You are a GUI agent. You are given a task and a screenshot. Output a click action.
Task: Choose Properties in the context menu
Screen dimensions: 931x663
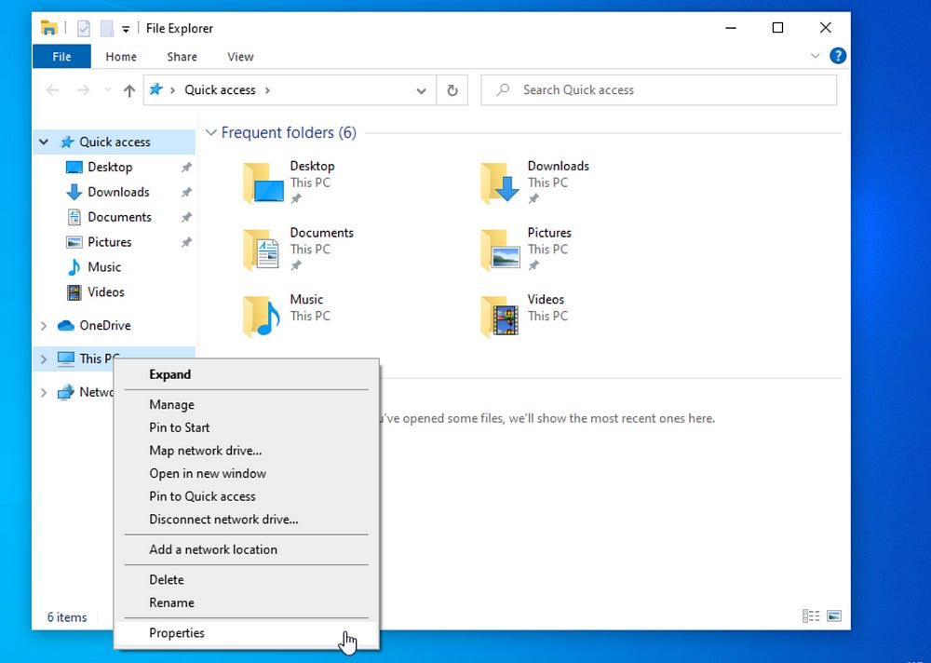pyautogui.click(x=247, y=633)
